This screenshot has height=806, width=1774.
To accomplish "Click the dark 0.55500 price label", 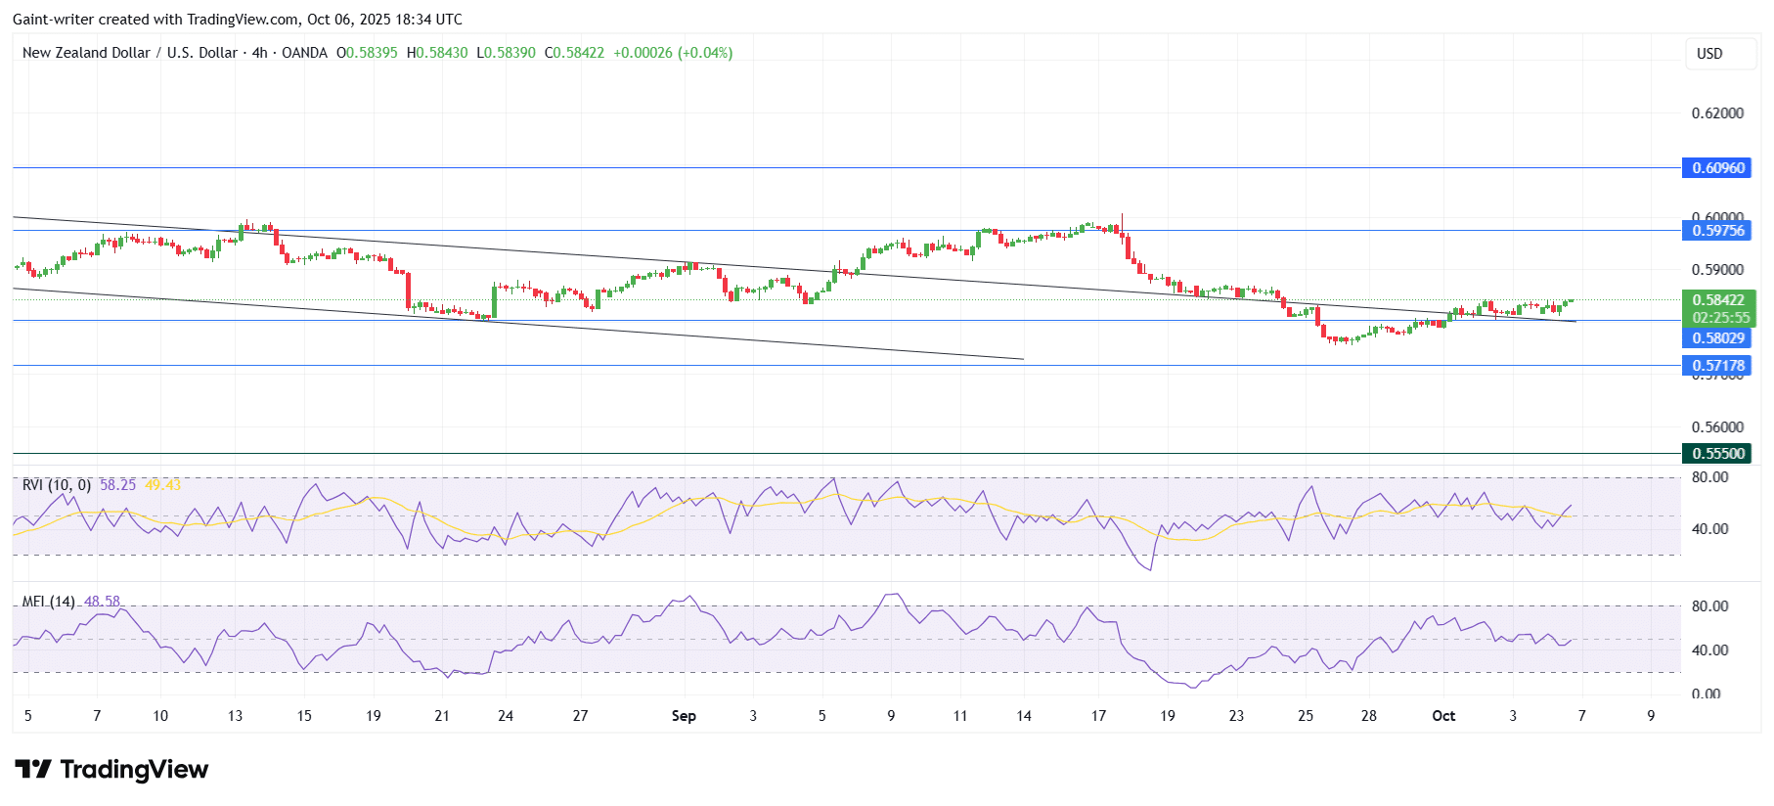I will [1717, 454].
